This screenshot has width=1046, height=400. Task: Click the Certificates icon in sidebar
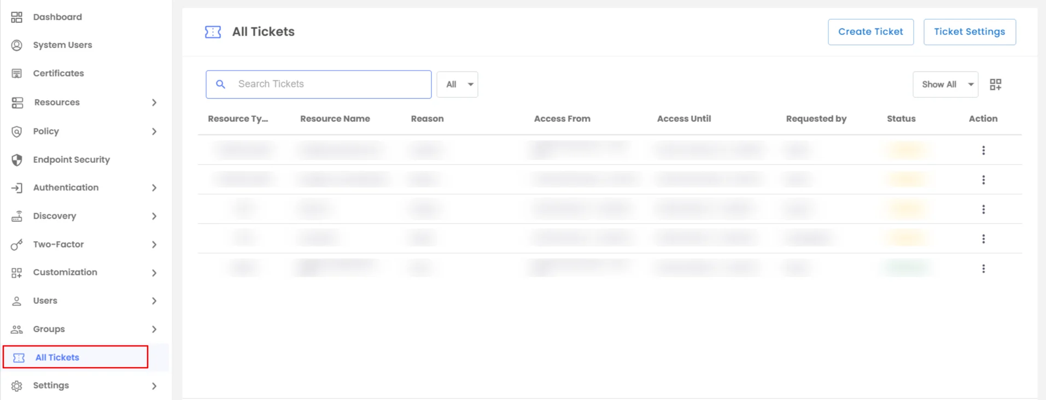tap(17, 73)
